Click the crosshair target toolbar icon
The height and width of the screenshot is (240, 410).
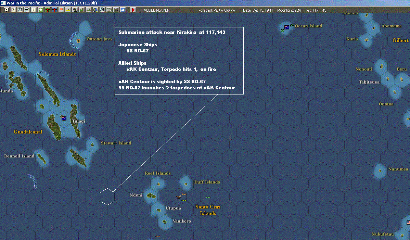(x=102, y=10)
